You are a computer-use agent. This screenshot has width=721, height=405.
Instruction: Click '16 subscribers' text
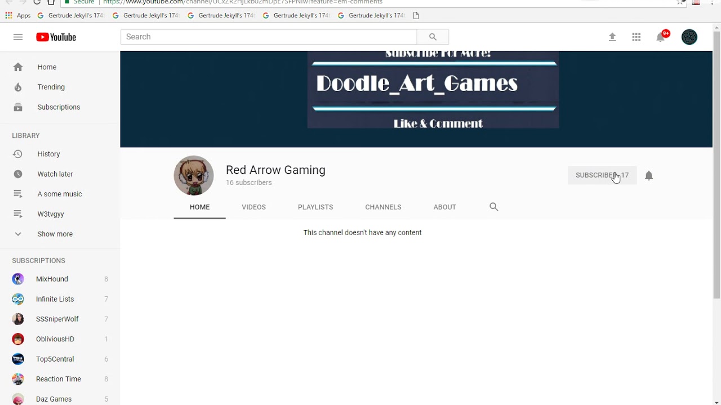point(249,183)
